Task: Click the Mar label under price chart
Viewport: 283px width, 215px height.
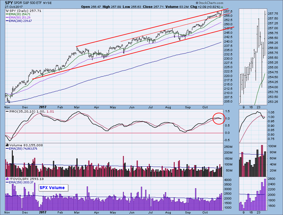Action: [77, 107]
